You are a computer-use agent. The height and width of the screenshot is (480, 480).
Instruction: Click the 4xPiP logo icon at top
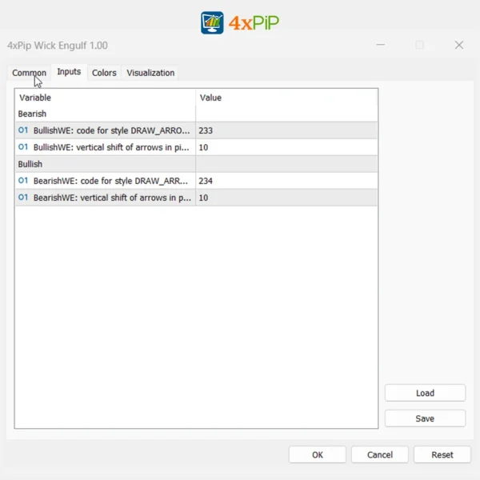point(213,22)
